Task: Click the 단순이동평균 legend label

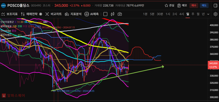Action: point(7,22)
